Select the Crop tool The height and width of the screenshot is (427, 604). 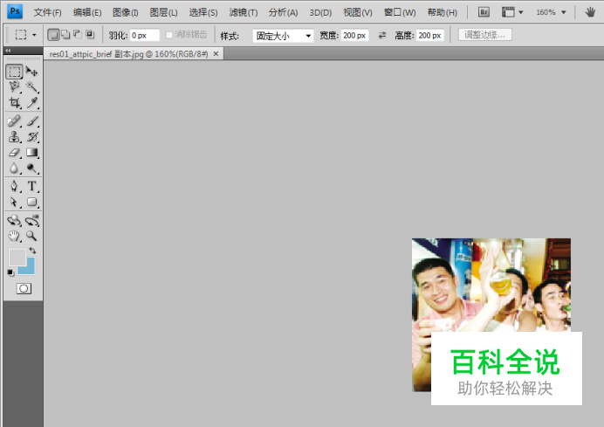tap(14, 102)
